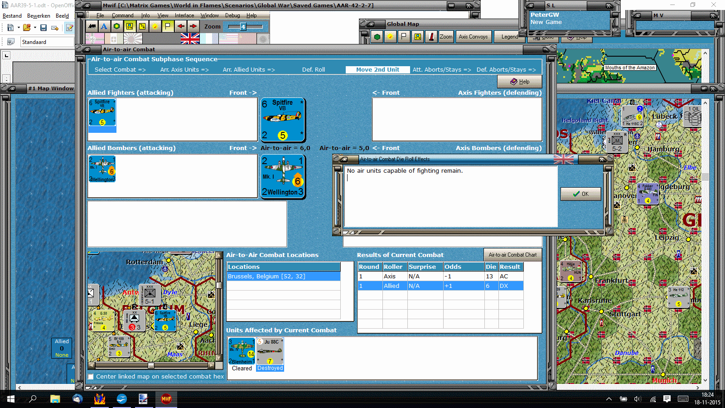Select small Spitfire VB in Allied Fighters list
The image size is (725, 408).
pyautogui.click(x=102, y=112)
